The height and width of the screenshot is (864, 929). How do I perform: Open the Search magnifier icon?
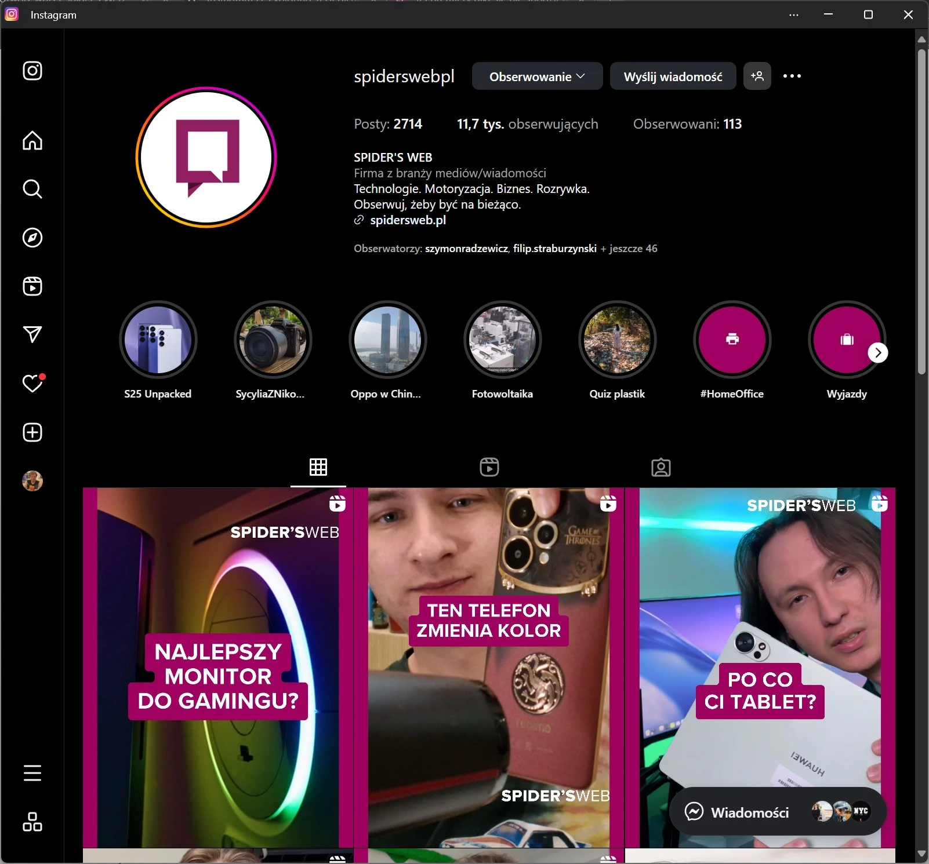[32, 189]
